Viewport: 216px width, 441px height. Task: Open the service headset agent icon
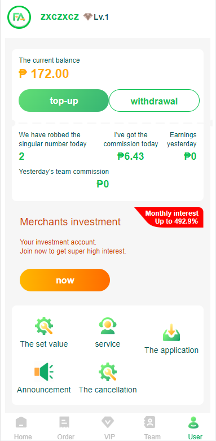[x=108, y=326]
